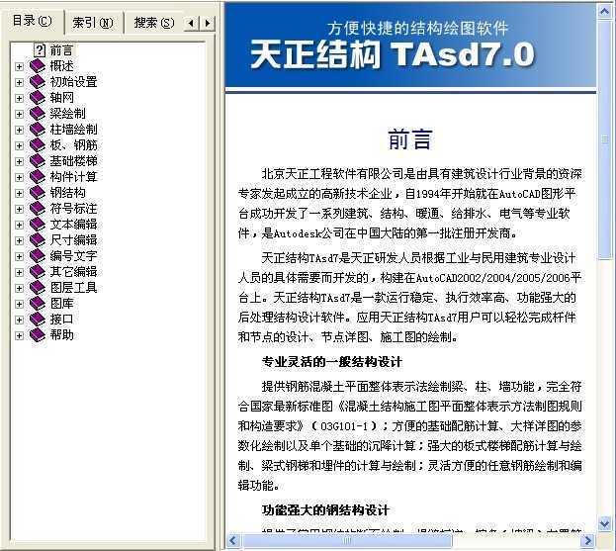This screenshot has height=551, width=616.
Task: Expand the 帮助 tree node
Action: [x=19, y=335]
